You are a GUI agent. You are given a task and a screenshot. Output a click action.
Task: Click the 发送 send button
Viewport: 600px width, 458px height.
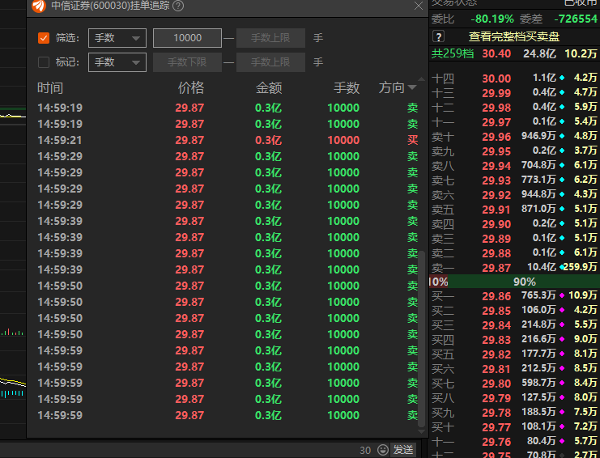(x=403, y=450)
